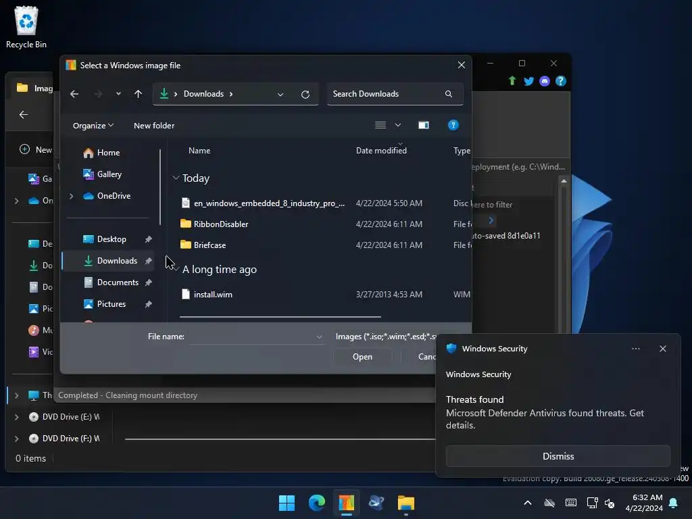Click the search magnifier icon
Image resolution: width=692 pixels, height=519 pixels.
coord(449,94)
